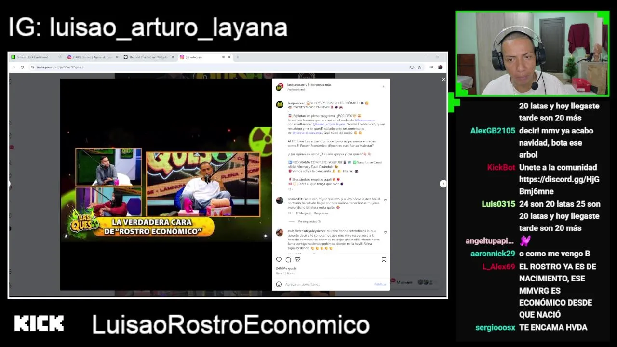Click aaronnick29 username in chat
The image size is (617, 347).
(493, 254)
